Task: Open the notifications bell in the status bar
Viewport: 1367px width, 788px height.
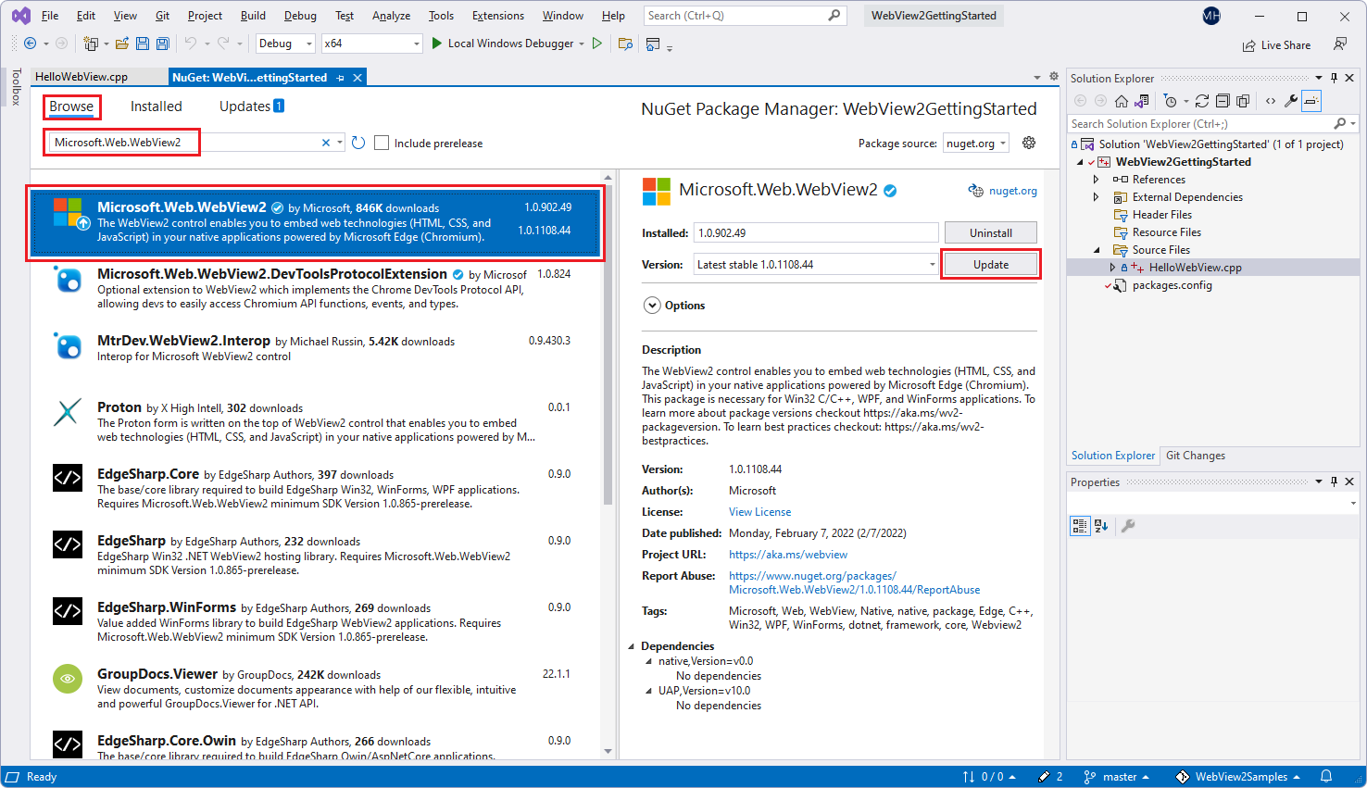Action: 1324,777
